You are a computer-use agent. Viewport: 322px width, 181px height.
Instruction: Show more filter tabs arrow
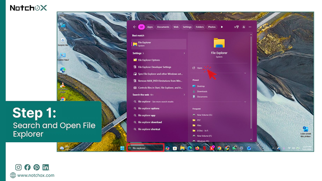click(222, 27)
